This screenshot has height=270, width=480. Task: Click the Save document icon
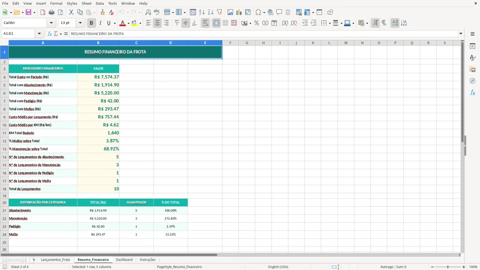point(28,12)
